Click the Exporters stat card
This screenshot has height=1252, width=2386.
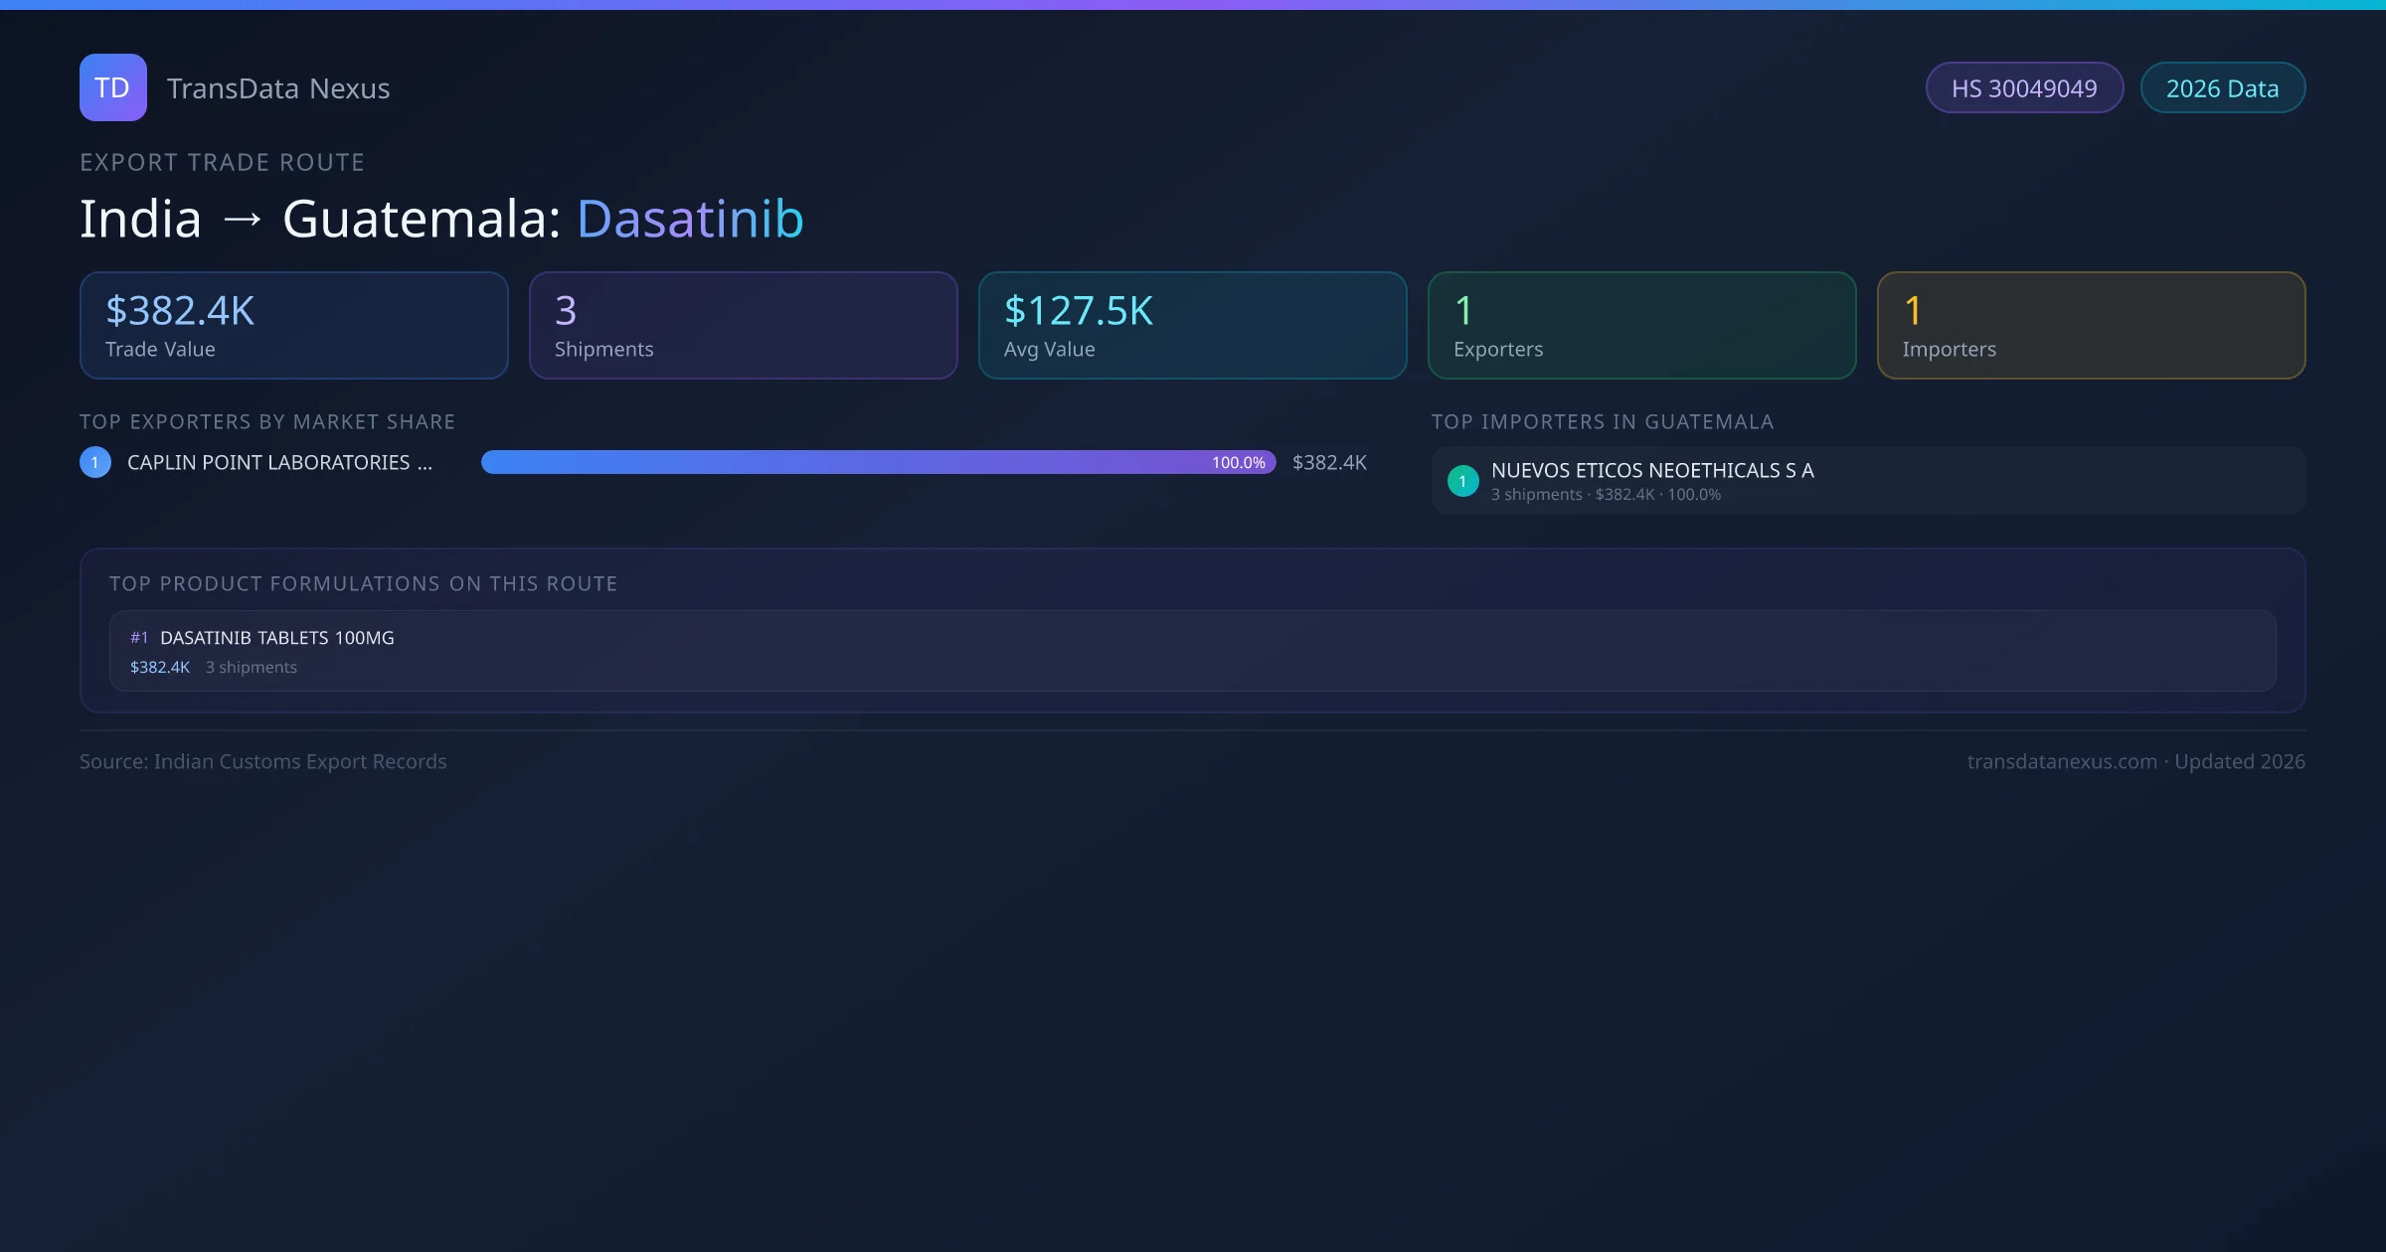[x=1642, y=325]
